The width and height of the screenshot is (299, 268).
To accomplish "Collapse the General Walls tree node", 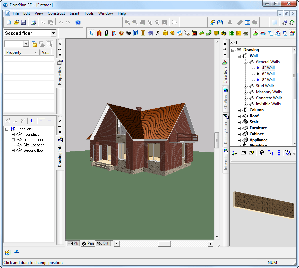I will point(245,62).
